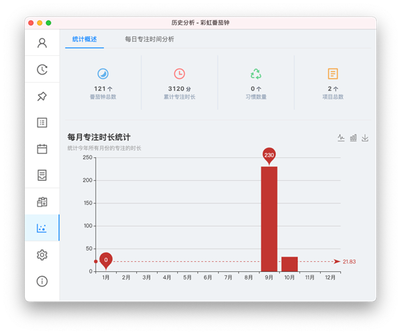The width and height of the screenshot is (401, 334).
Task: Click the orange projects document icon
Action: click(333, 74)
